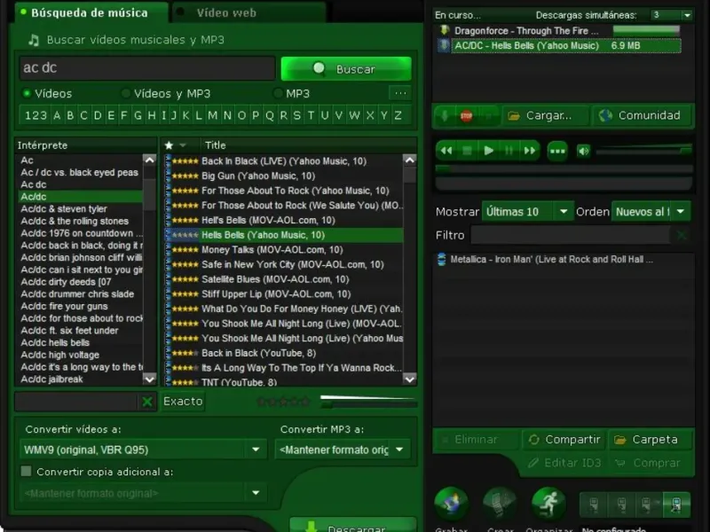The image size is (710, 532).
Task: Fast forward with the double-right arrows
Action: (529, 151)
